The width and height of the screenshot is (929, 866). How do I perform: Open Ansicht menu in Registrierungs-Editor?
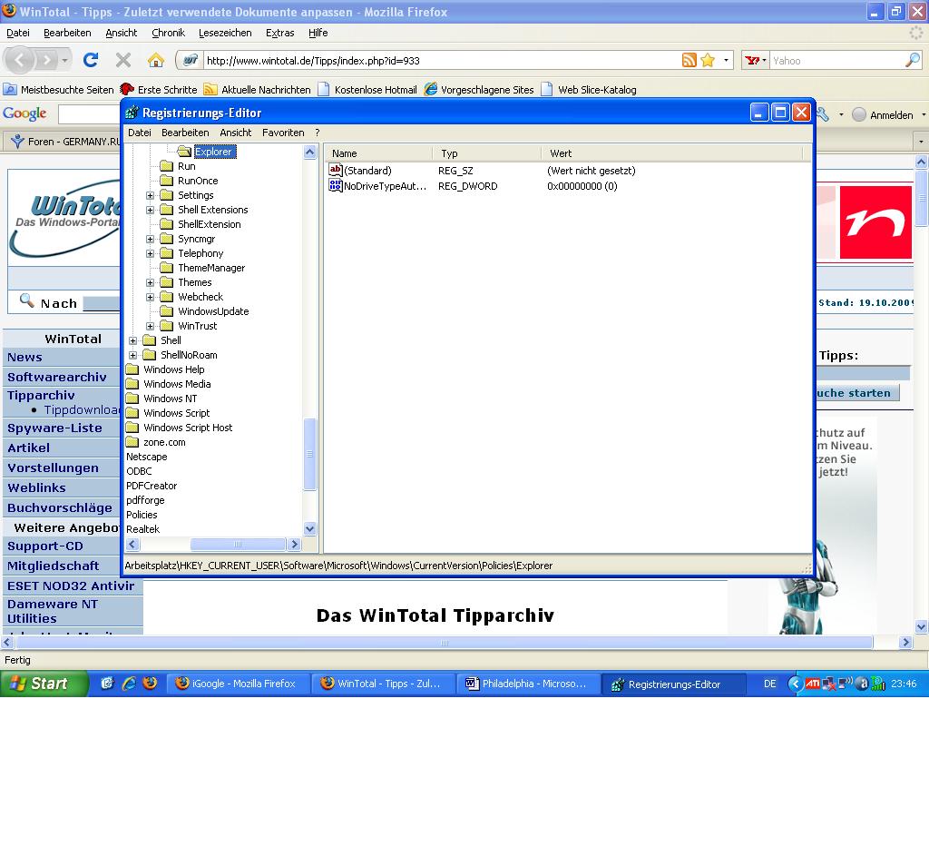click(236, 133)
